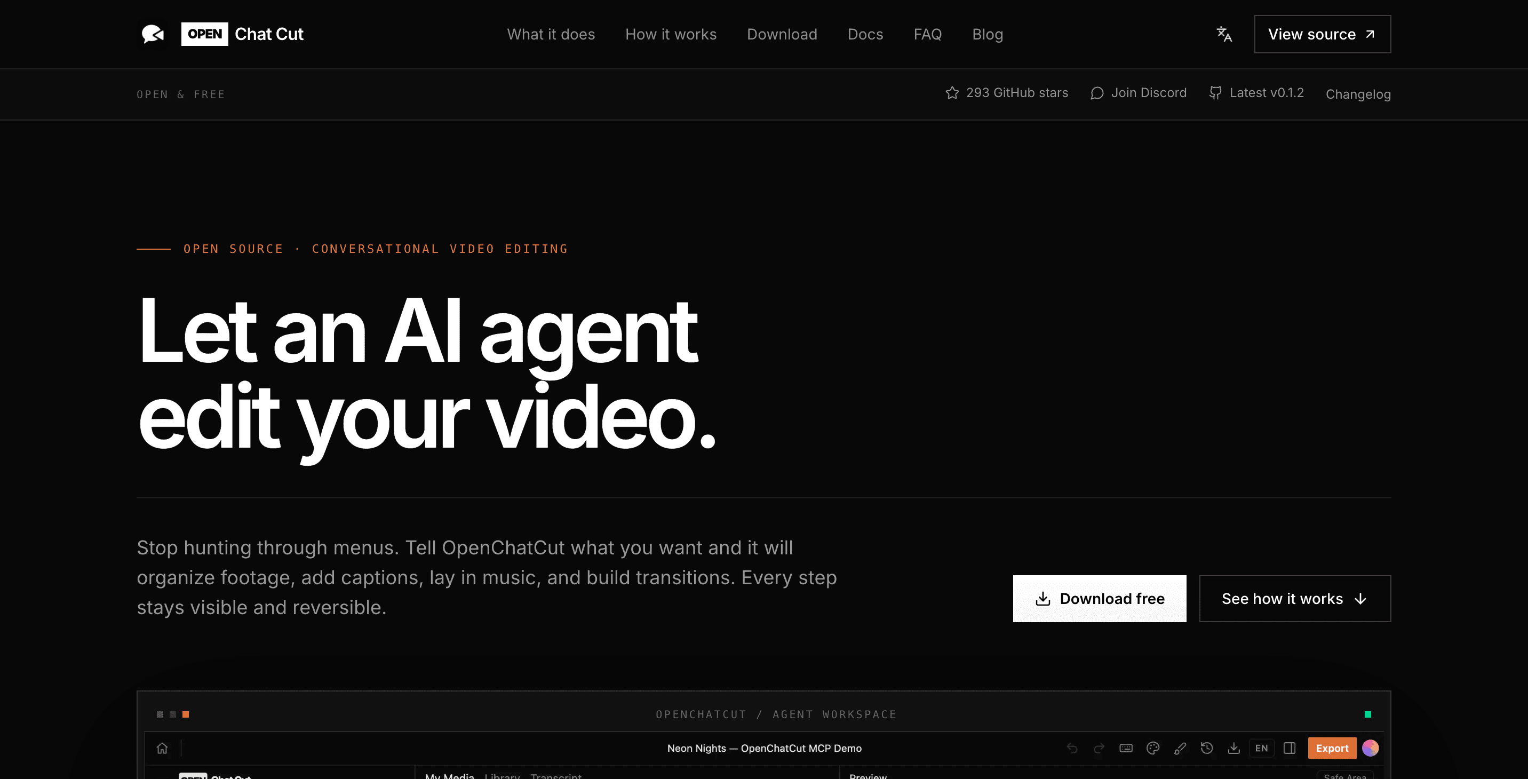Open the Changelog link
This screenshot has width=1528, height=779.
[x=1358, y=94]
